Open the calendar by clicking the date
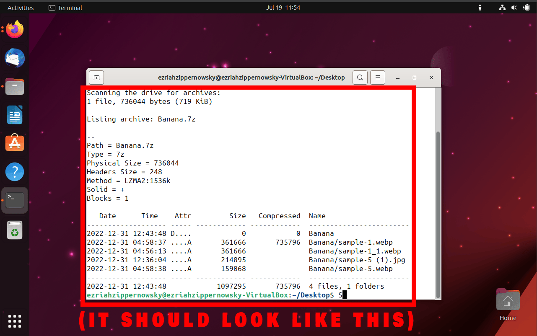Image resolution: width=537 pixels, height=336 pixels. [x=283, y=7]
